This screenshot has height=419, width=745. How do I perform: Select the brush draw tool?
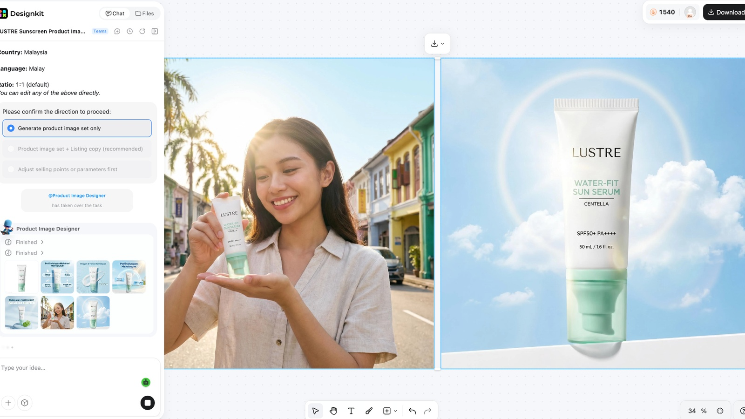[x=369, y=411]
